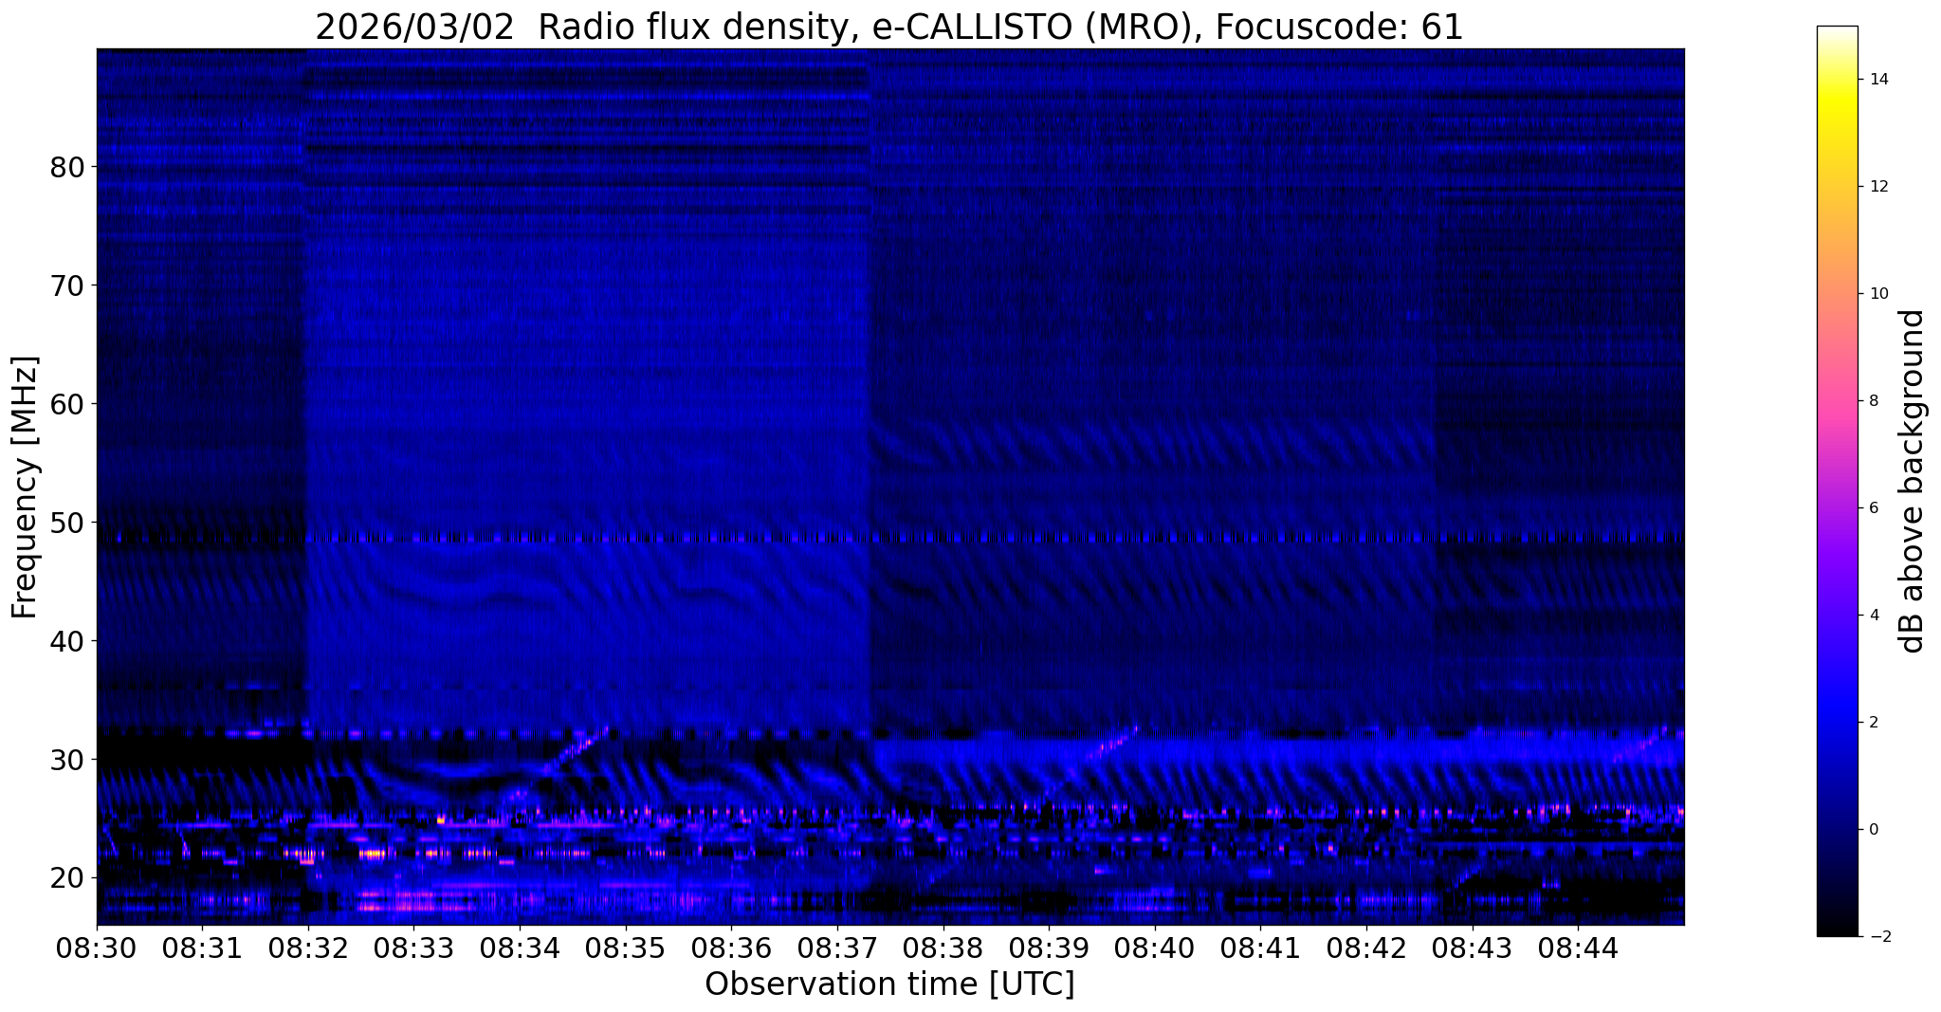The height and width of the screenshot is (1012, 1941).
Task: Click the 'Frequency [MHz]' axis label
Action: click(x=26, y=488)
